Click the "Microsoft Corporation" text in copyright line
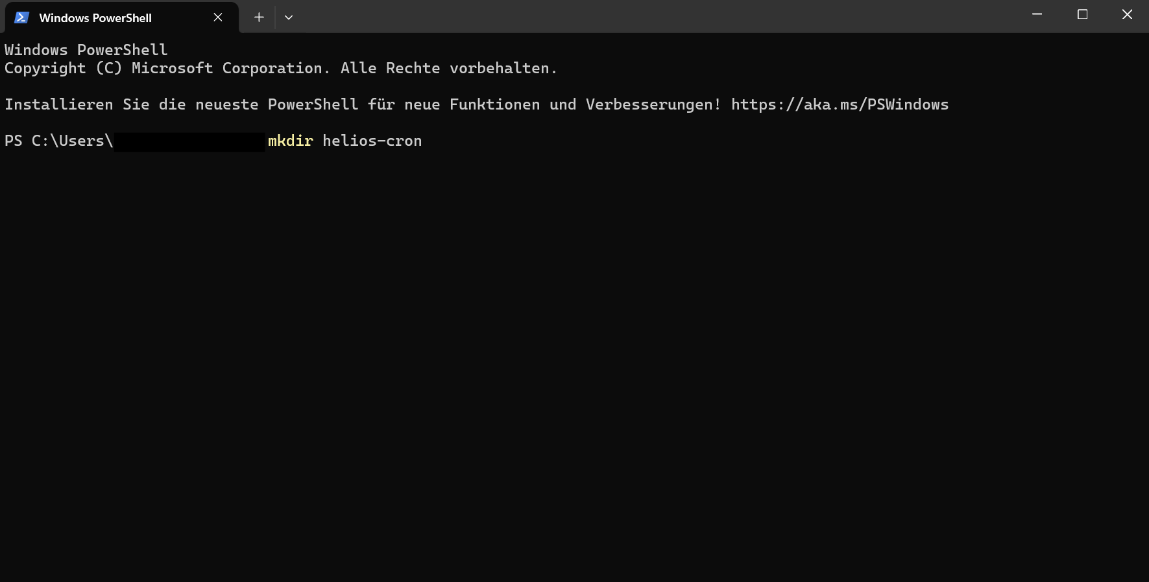The image size is (1149, 582). point(227,68)
